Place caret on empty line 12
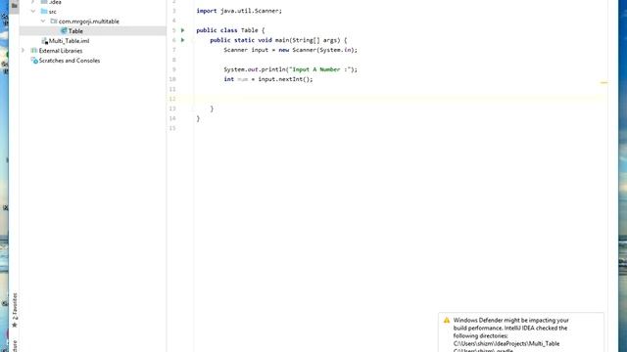The height and width of the screenshot is (352, 627). pos(400,99)
